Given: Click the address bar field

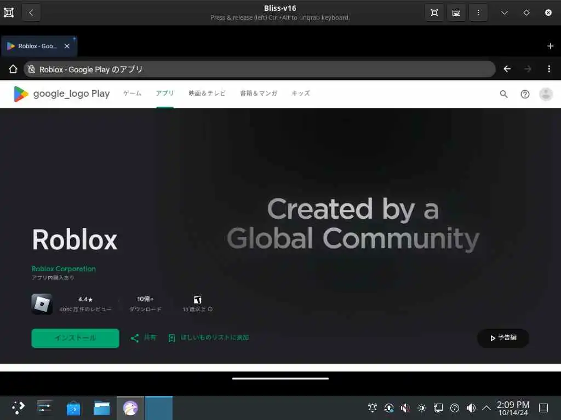Looking at the screenshot, I should [x=259, y=69].
